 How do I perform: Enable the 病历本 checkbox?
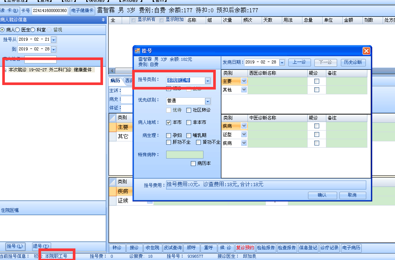(193, 163)
